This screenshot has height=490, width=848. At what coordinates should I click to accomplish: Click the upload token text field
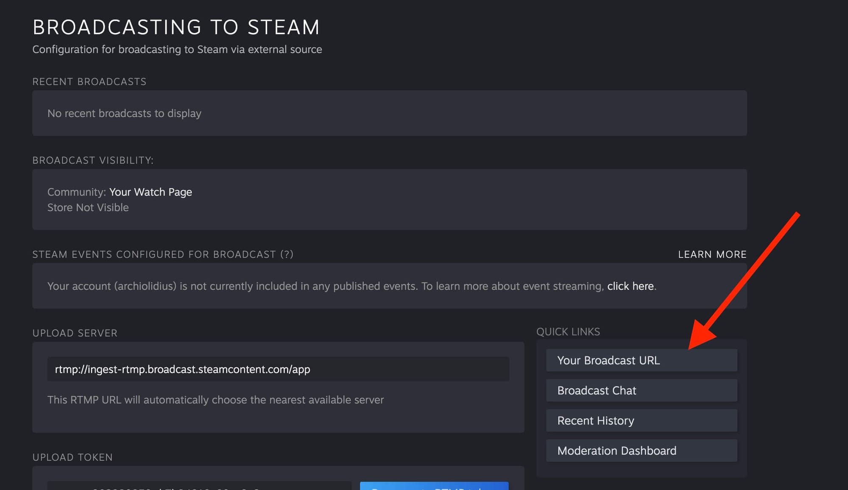coord(199,486)
